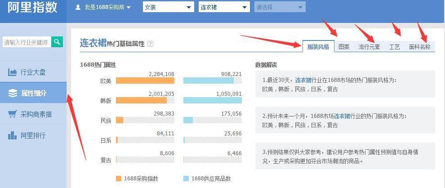Viewport: 445px width, 188px height.
Task: Click the orange 1688采购指数 legend swatch
Action: pyautogui.click(x=119, y=179)
